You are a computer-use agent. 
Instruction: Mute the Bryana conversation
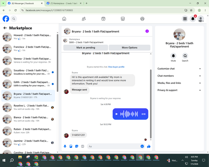pos(173,56)
